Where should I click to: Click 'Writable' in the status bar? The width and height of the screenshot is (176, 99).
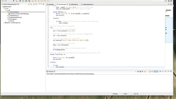point(115,94)
